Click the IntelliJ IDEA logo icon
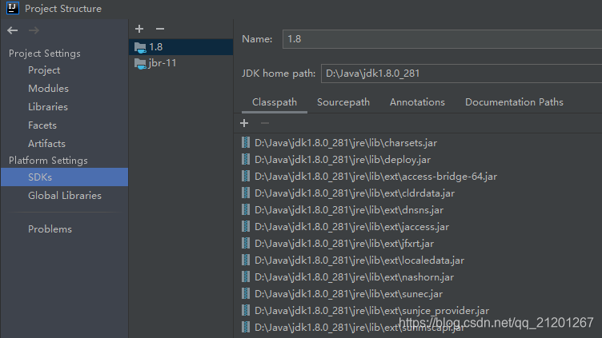 tap(12, 8)
